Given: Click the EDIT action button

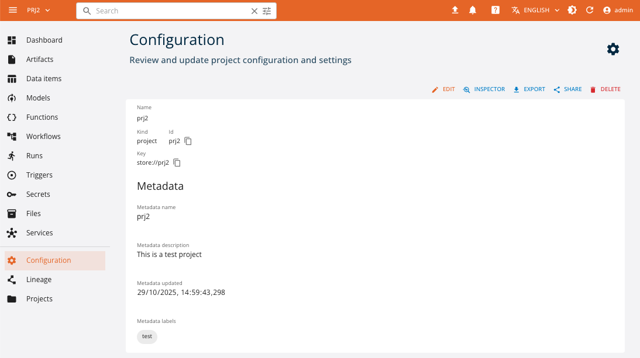Looking at the screenshot, I should pos(443,89).
